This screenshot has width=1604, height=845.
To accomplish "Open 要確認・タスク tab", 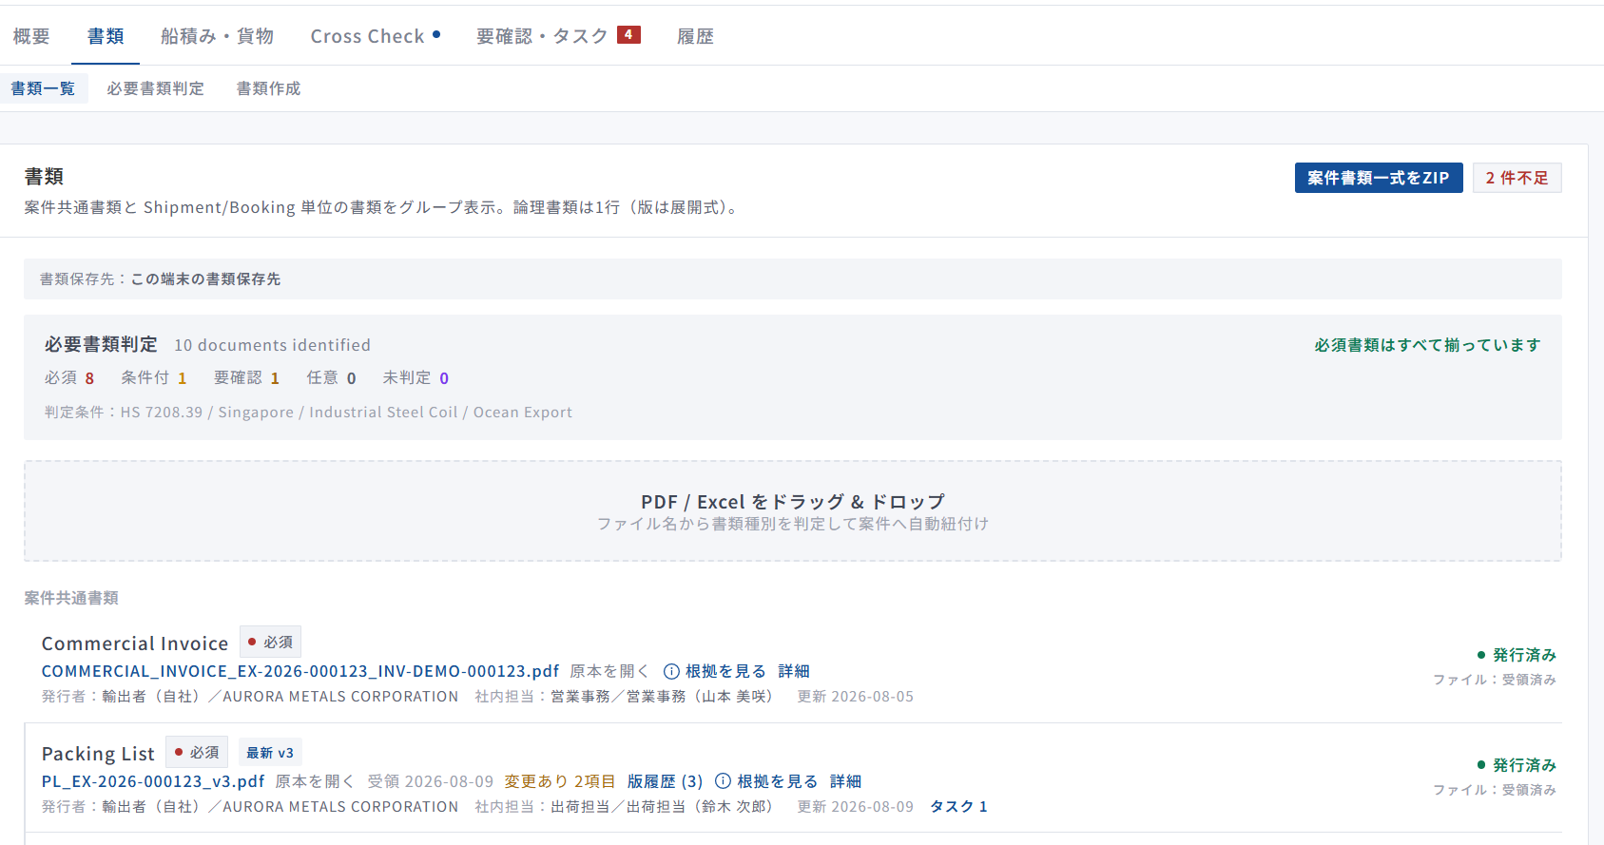I will pyautogui.click(x=542, y=36).
